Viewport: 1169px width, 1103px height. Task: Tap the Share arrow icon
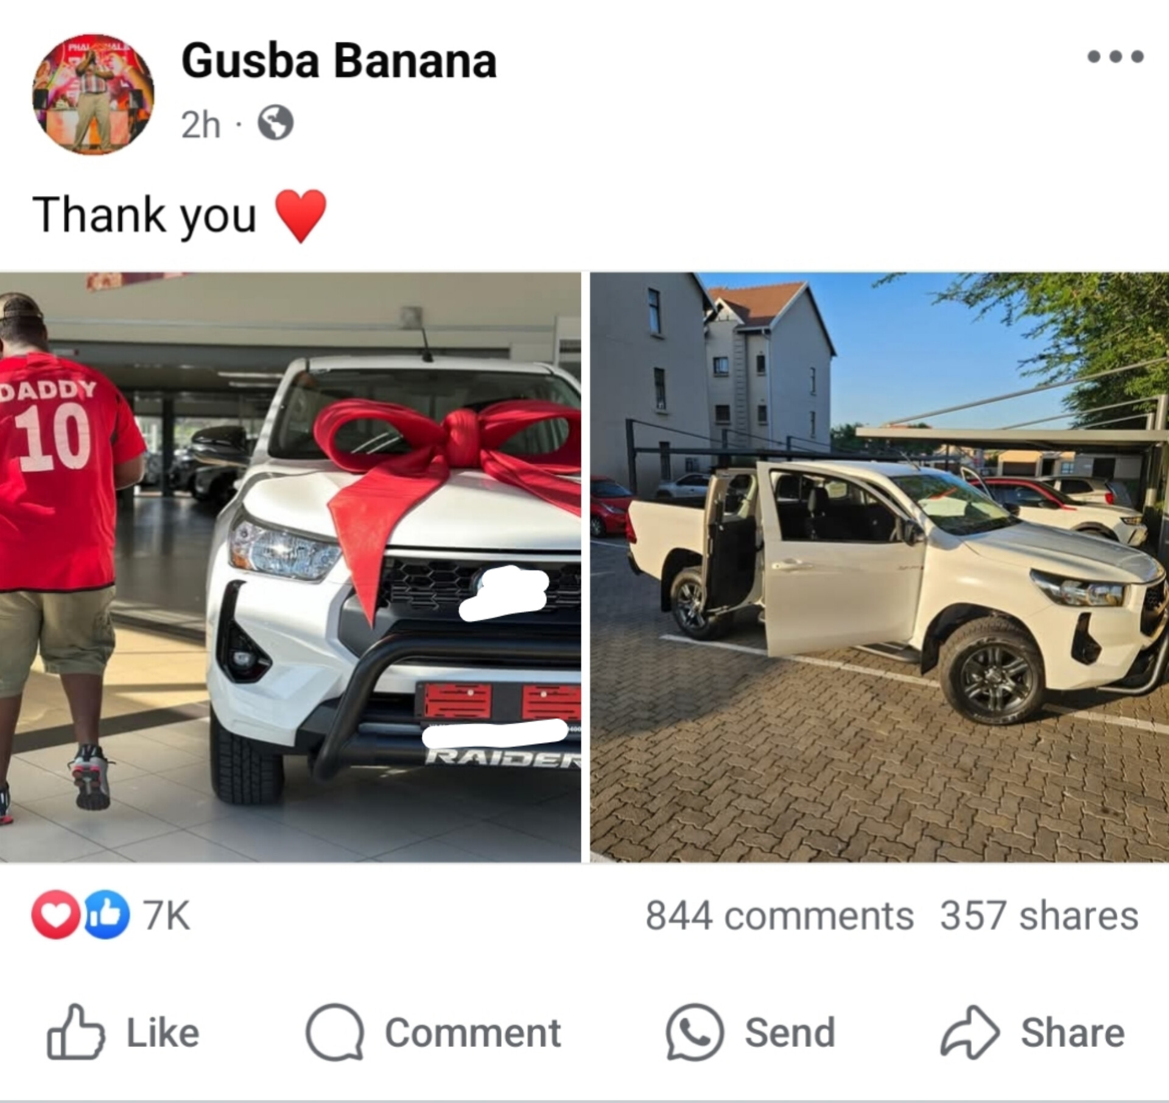[970, 1032]
